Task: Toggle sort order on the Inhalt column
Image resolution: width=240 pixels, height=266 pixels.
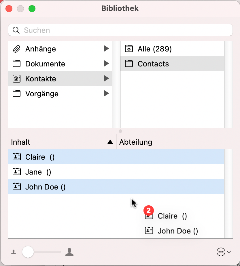Action: pyautogui.click(x=110, y=142)
